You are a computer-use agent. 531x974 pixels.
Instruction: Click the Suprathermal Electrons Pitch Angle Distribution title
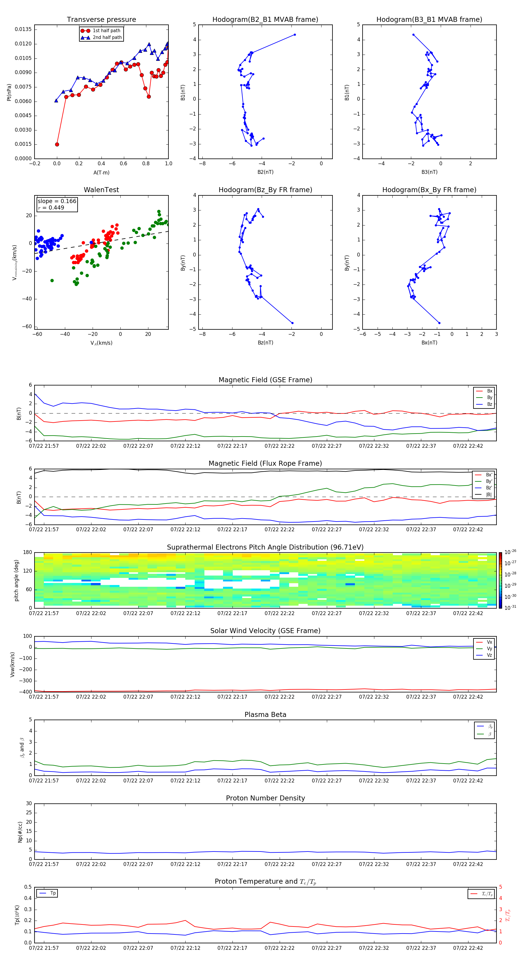[x=265, y=547]
